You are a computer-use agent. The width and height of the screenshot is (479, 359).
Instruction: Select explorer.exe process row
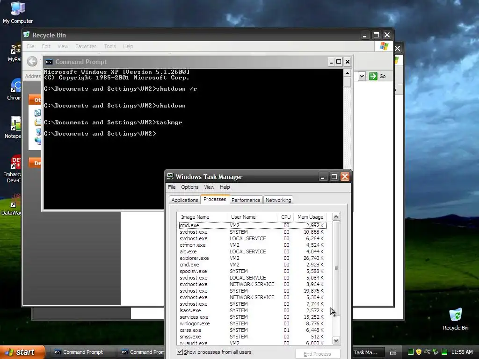(252, 258)
